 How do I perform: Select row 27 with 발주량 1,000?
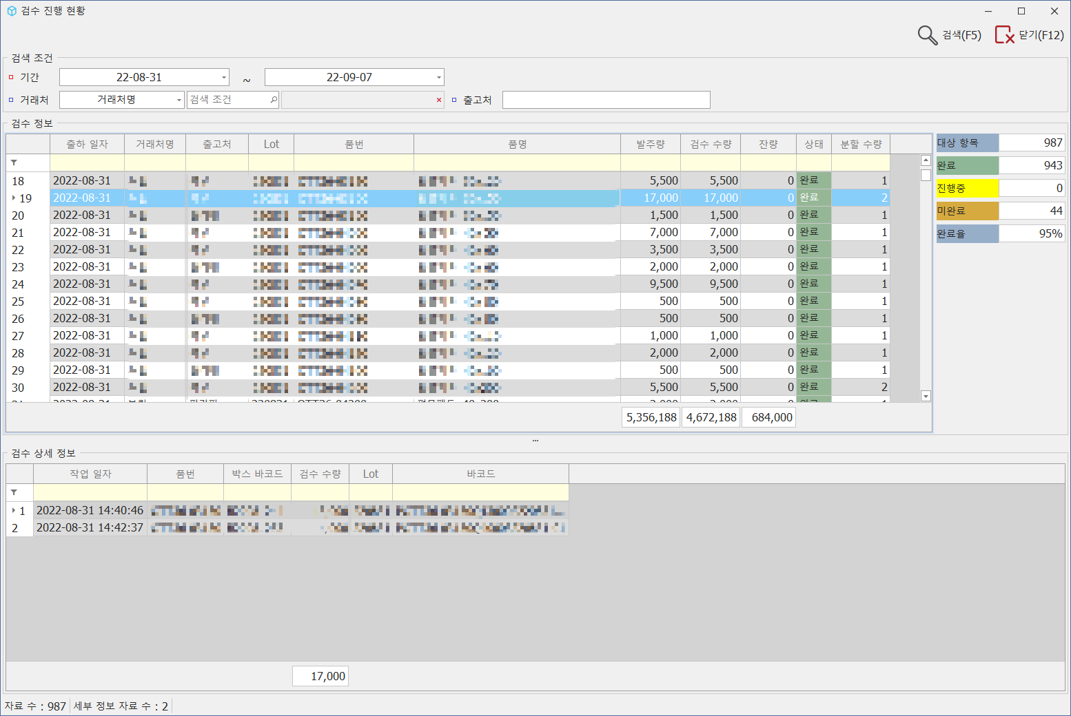point(449,335)
